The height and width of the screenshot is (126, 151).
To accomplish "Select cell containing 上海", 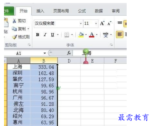I will tap(19, 67).
